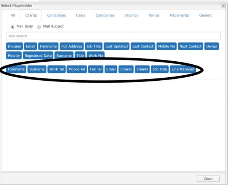Show the All placeholders tab
Image resolution: width=228 pixels, height=185 pixels.
[x=13, y=16]
